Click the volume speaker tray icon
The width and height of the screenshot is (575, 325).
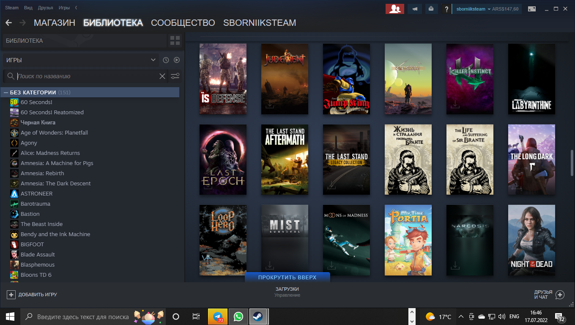click(x=502, y=317)
